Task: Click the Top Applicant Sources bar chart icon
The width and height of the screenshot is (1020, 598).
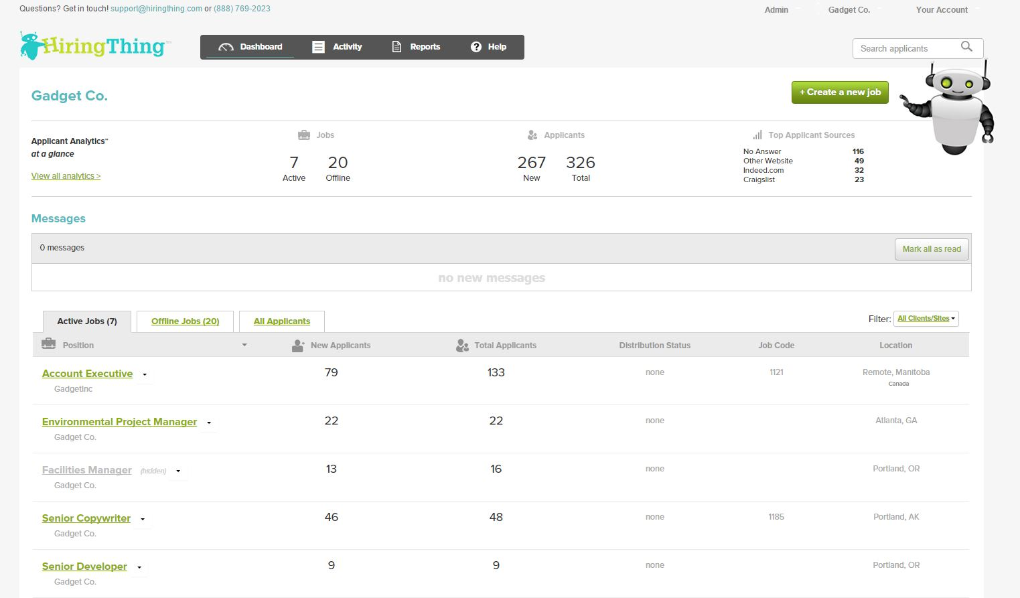Action: tap(757, 135)
